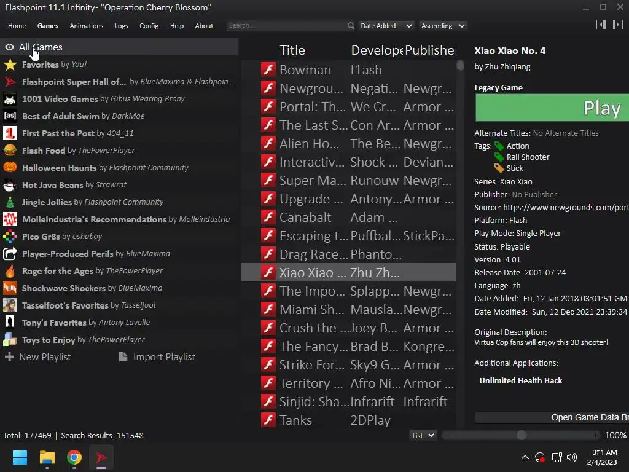This screenshot has height=472, width=629.
Task: Toggle the left sidebar panel icon
Action: (x=601, y=25)
